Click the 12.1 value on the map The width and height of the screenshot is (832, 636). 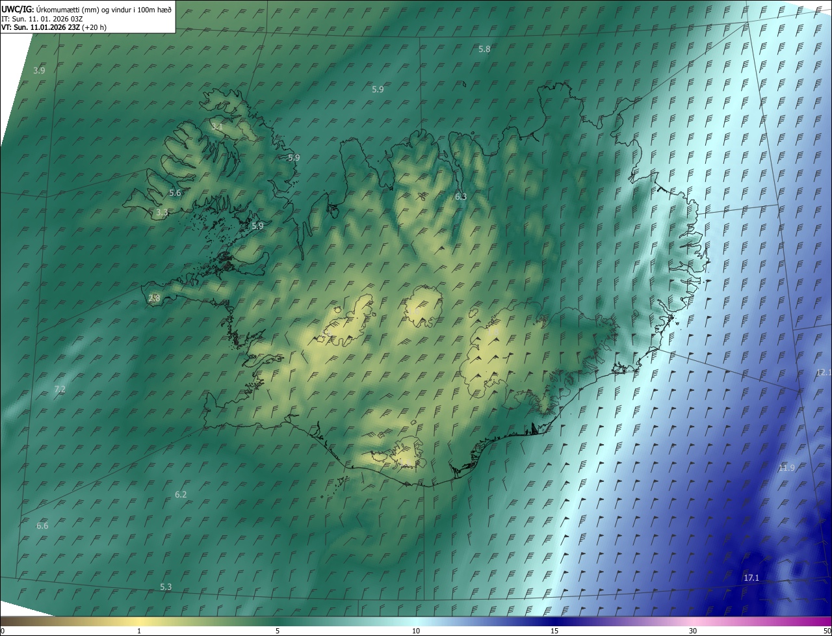coord(824,373)
